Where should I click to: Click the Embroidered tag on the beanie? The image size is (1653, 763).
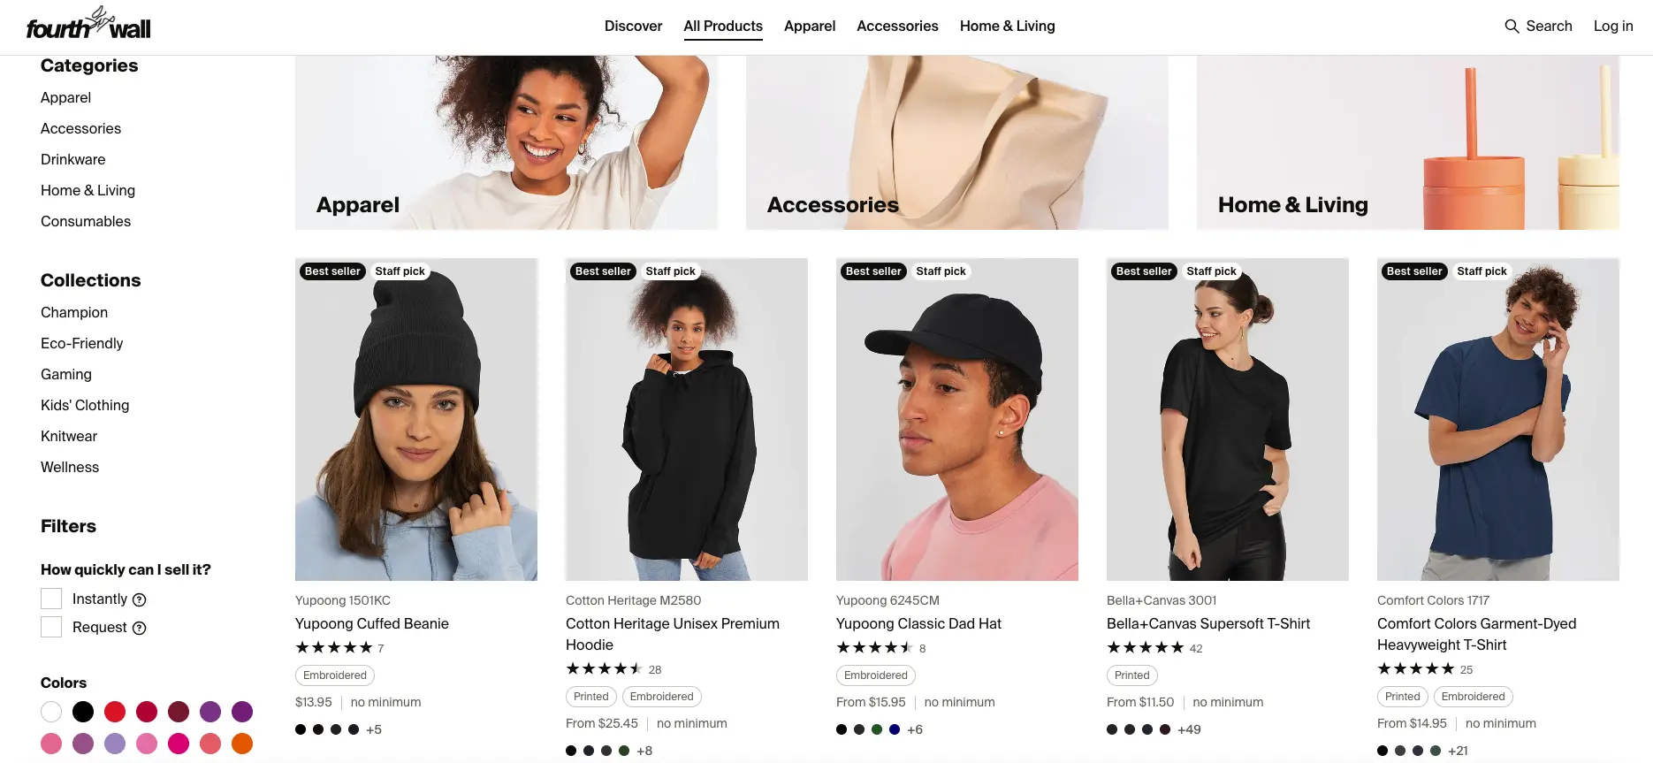tap(334, 675)
